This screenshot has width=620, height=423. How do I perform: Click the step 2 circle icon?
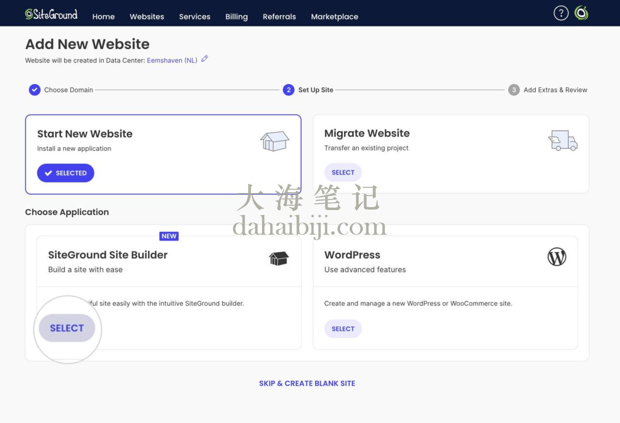tap(289, 90)
